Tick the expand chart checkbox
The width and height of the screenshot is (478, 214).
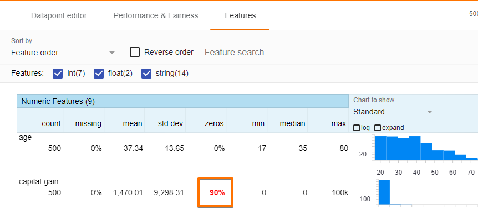(x=378, y=128)
